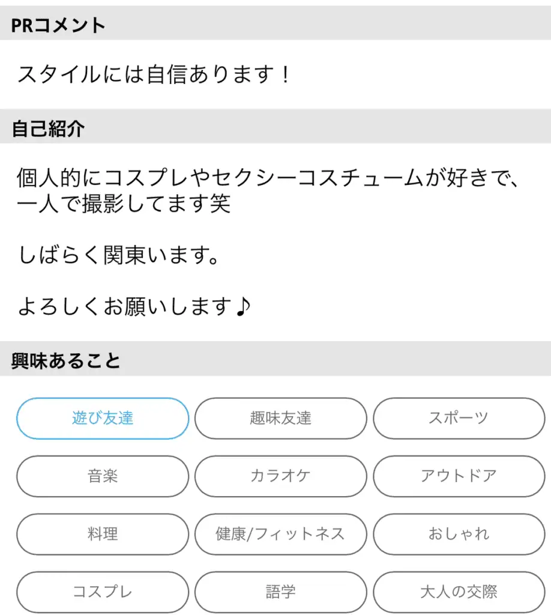Select the 語学 interest pill
The image size is (551, 615).
(280, 592)
